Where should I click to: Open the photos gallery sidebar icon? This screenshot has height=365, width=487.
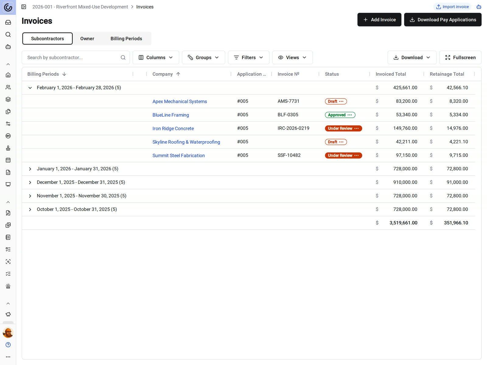pyautogui.click(x=8, y=225)
